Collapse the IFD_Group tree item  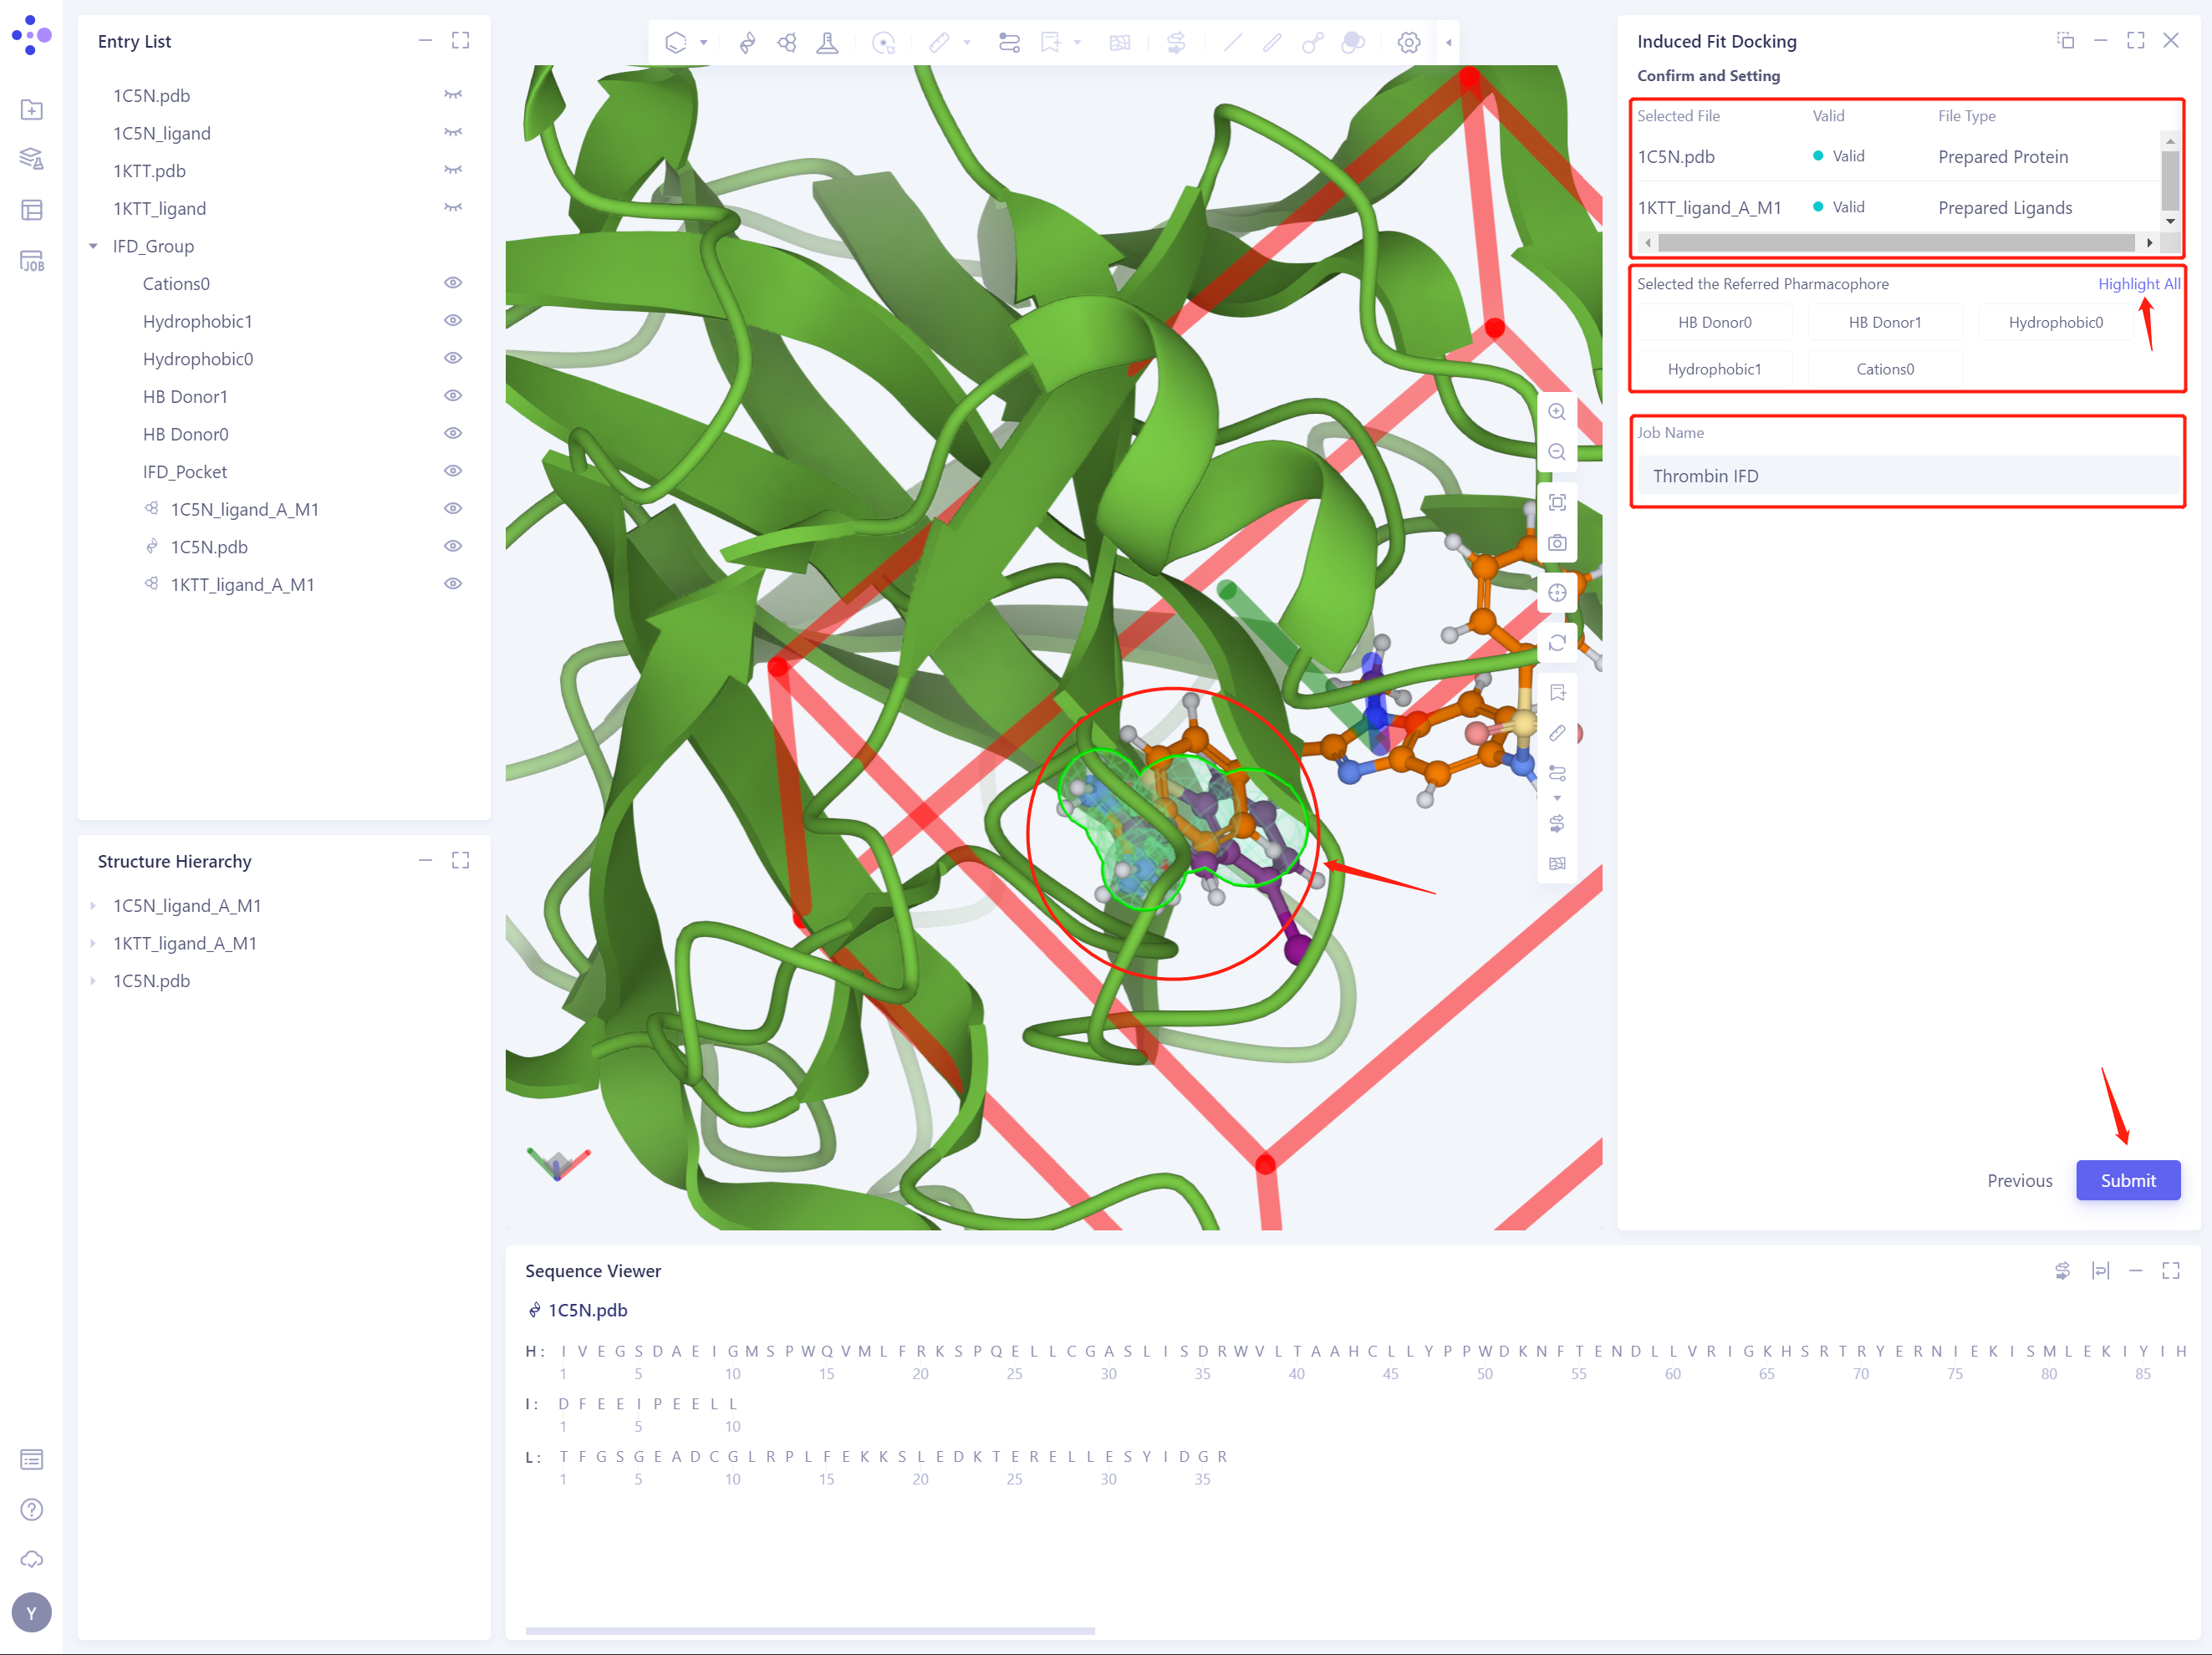click(x=93, y=246)
